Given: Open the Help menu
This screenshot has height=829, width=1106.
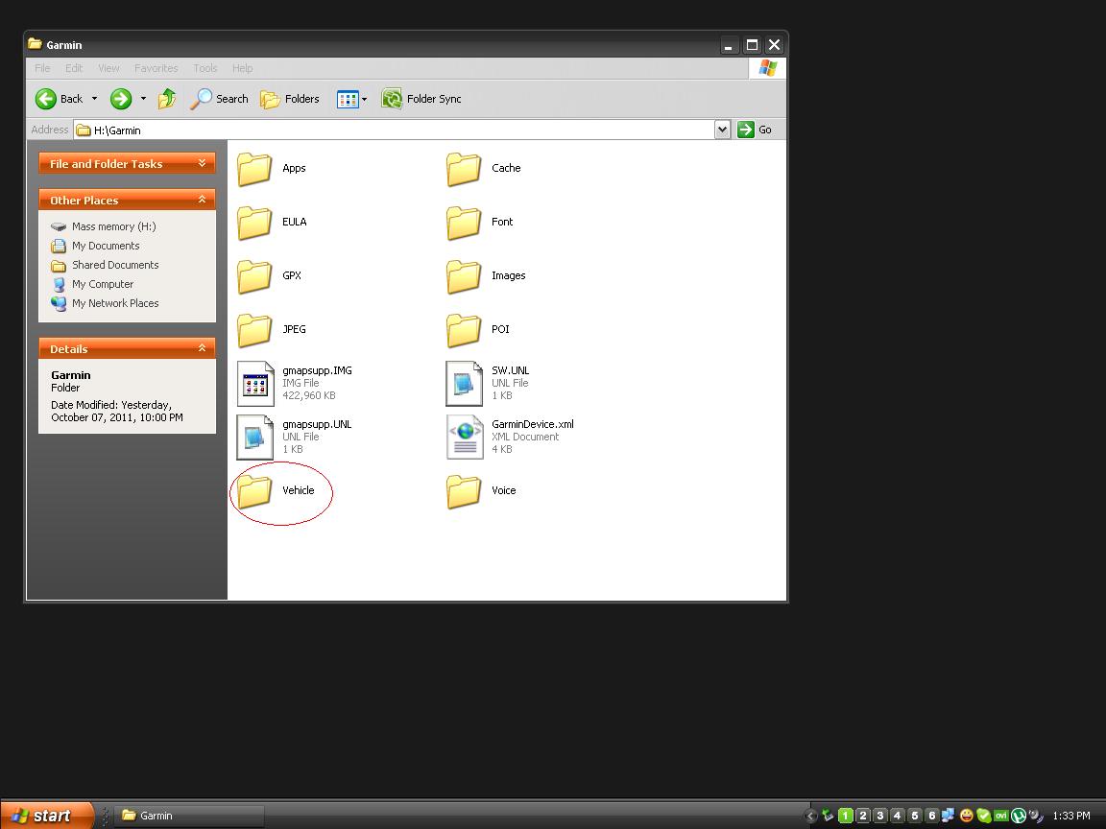Looking at the screenshot, I should pyautogui.click(x=242, y=68).
